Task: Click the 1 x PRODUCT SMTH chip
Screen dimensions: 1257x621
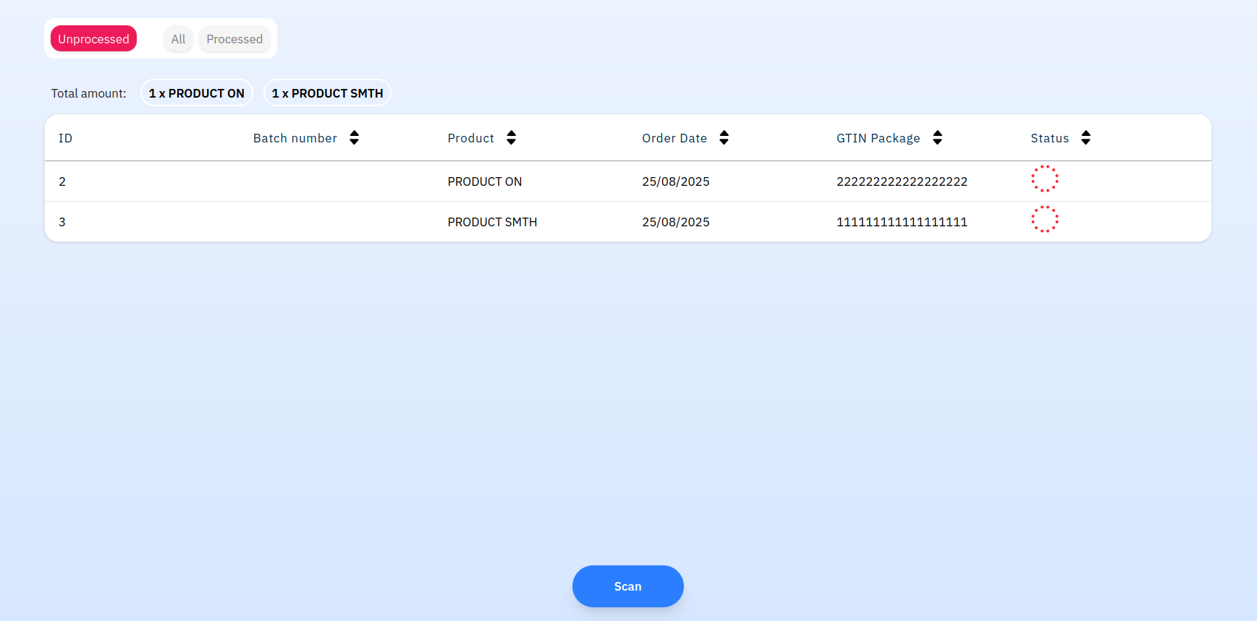Action: click(x=327, y=93)
